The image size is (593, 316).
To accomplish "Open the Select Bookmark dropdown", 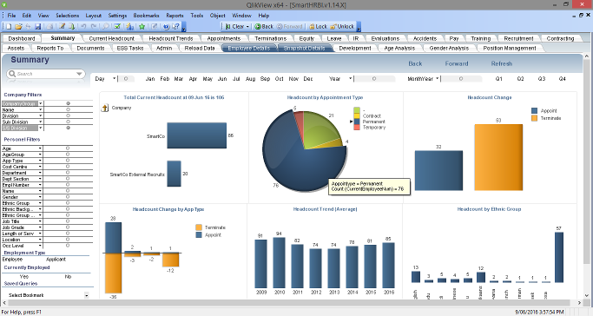I will (x=87, y=295).
